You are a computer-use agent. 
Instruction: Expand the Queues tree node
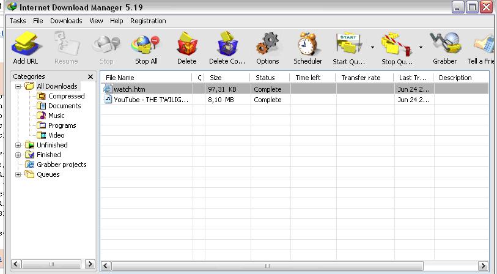pyautogui.click(x=18, y=174)
